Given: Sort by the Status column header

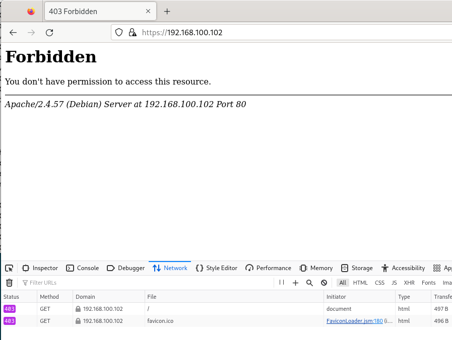Looking at the screenshot, I should point(19,297).
